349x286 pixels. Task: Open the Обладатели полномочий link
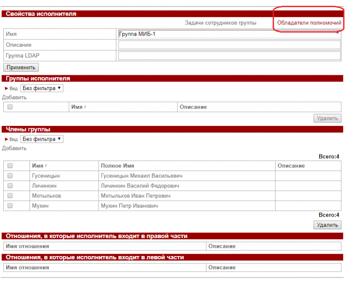pos(309,23)
